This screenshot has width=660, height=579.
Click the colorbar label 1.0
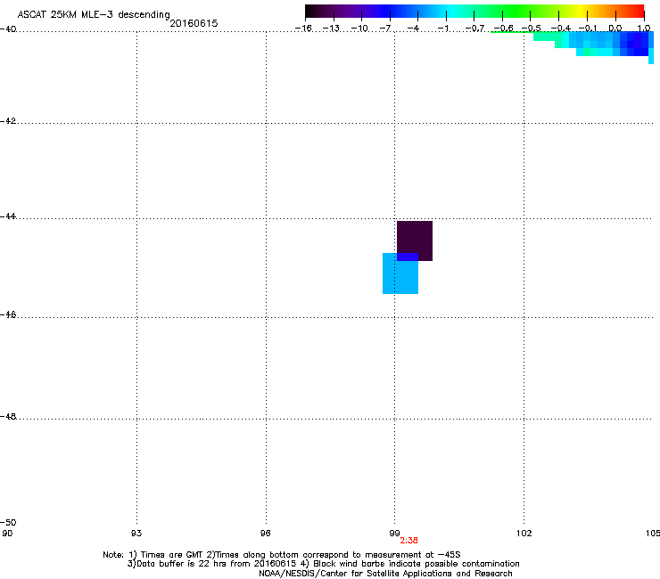(x=644, y=29)
